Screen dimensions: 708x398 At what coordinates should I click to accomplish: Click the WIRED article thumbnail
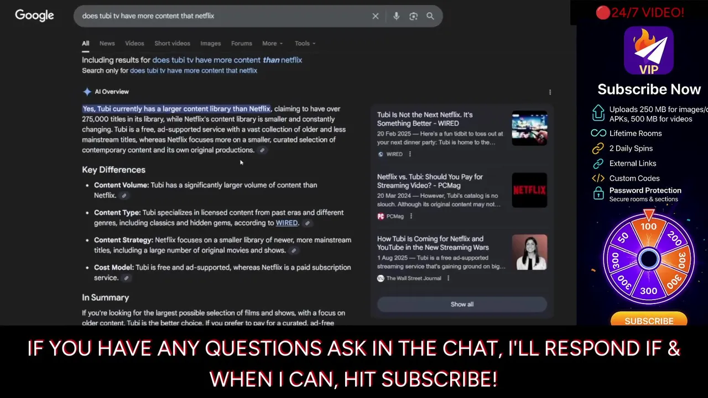tap(529, 128)
